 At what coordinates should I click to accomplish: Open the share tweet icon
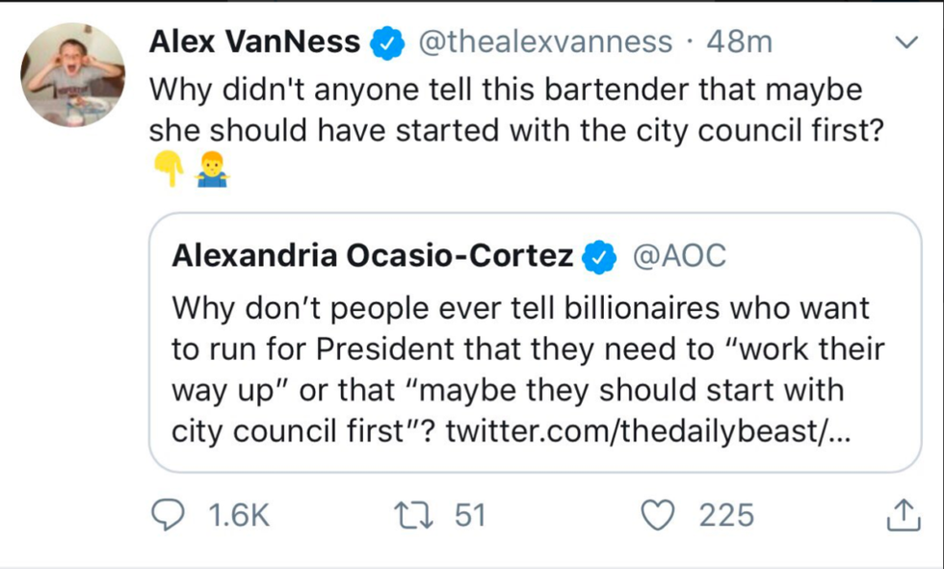[x=897, y=516]
